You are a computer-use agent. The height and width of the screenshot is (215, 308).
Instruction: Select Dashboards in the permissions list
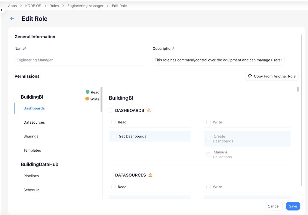tap(34, 108)
